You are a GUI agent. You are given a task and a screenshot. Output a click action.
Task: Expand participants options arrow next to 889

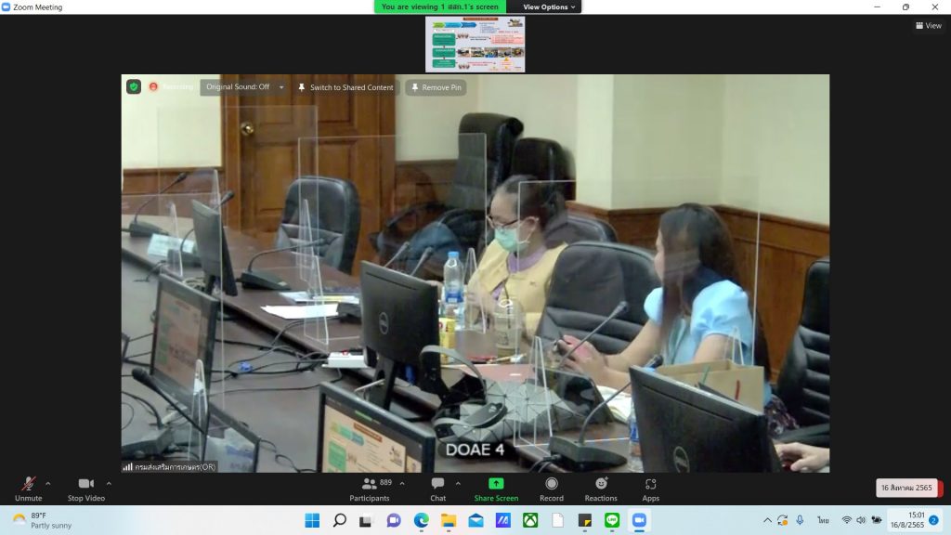point(402,483)
